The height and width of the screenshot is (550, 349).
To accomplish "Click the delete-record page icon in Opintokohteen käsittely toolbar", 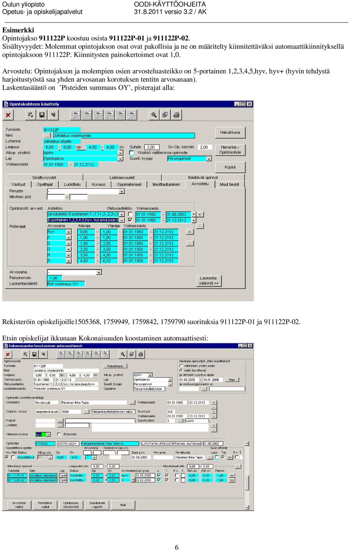I will point(87,115).
